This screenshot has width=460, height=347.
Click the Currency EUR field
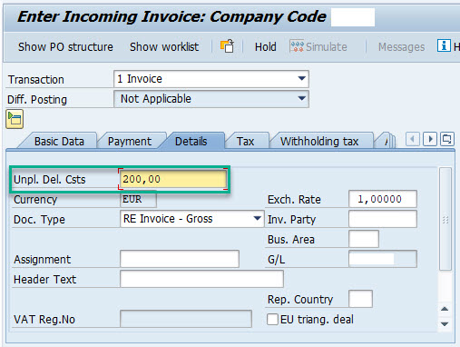138,199
